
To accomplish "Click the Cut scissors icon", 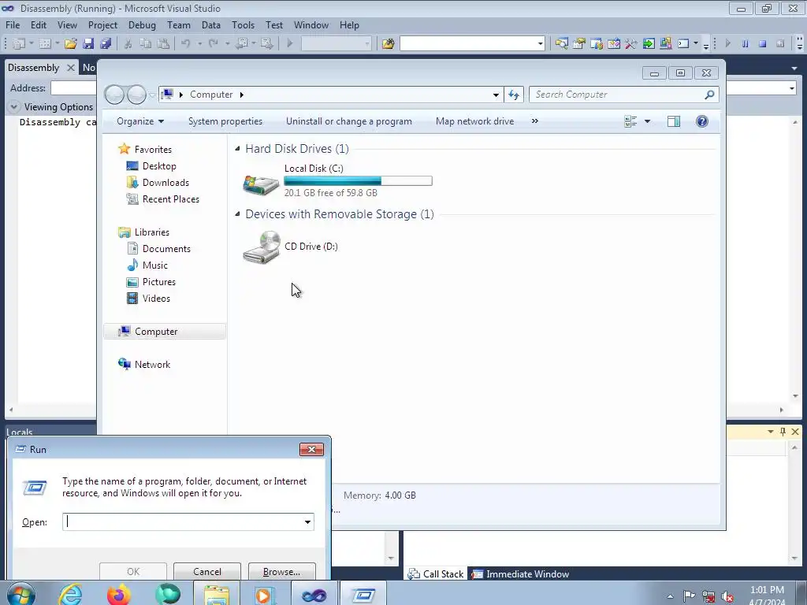I will [x=128, y=44].
